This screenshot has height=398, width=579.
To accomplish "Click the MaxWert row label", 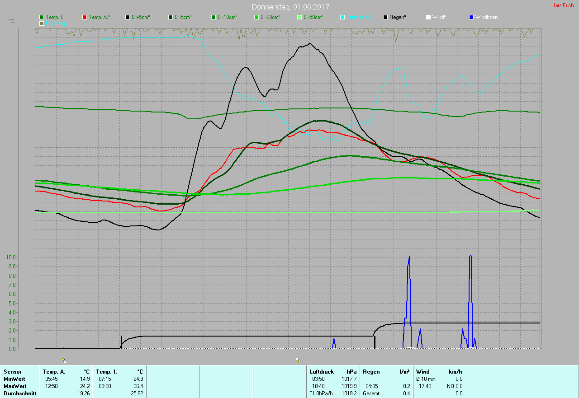I will (x=15, y=386).
